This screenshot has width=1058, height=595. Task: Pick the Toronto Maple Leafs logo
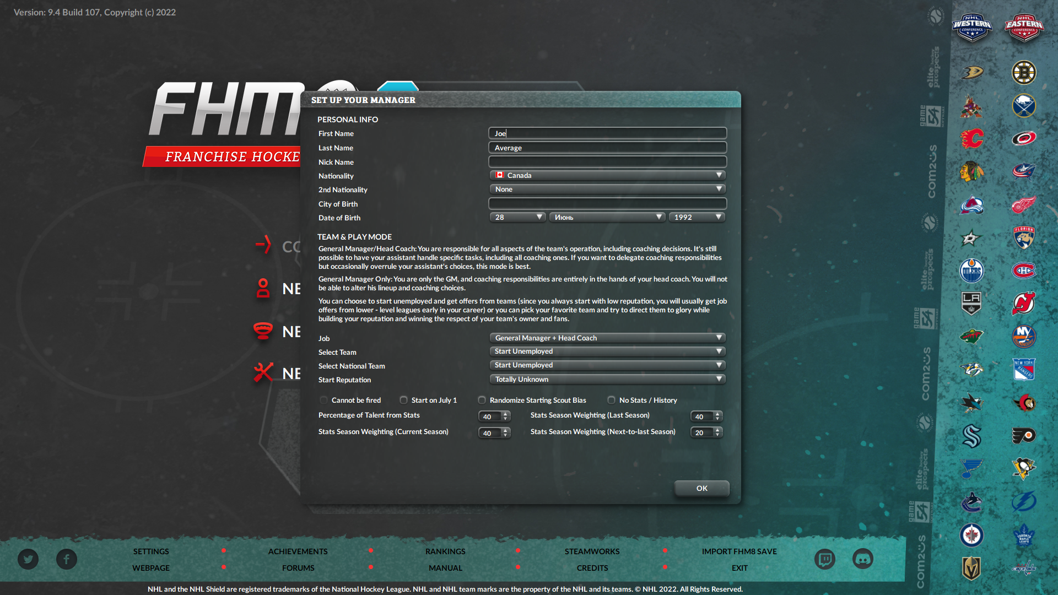tap(1024, 535)
